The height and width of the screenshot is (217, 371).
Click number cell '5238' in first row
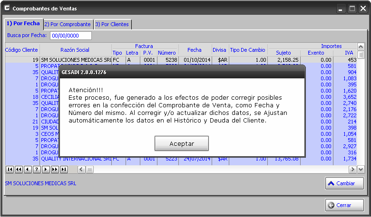coord(171,60)
